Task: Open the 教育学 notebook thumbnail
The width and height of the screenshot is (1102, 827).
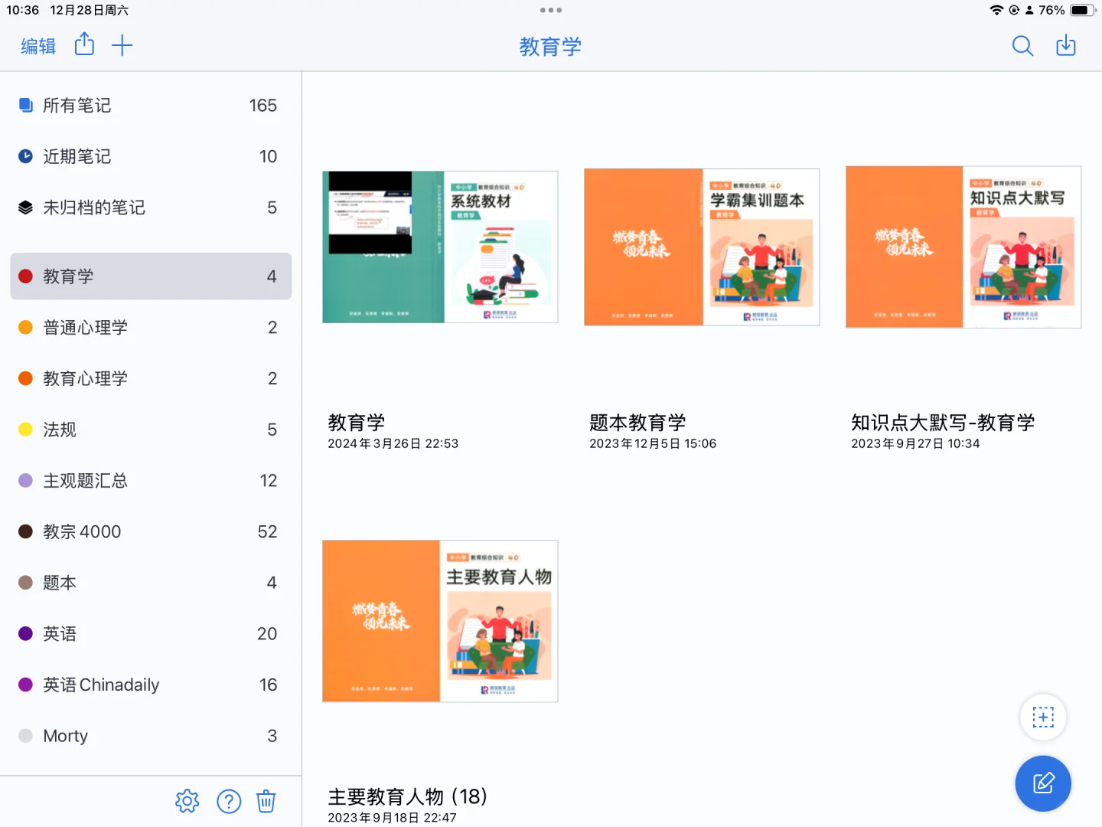Action: click(x=440, y=247)
